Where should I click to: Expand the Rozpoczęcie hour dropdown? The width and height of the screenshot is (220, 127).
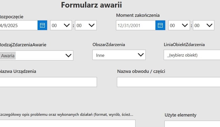tap(61, 25)
